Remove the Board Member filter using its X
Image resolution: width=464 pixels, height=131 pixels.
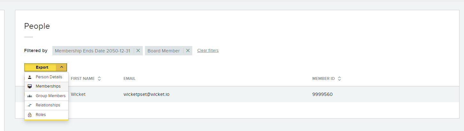188,50
